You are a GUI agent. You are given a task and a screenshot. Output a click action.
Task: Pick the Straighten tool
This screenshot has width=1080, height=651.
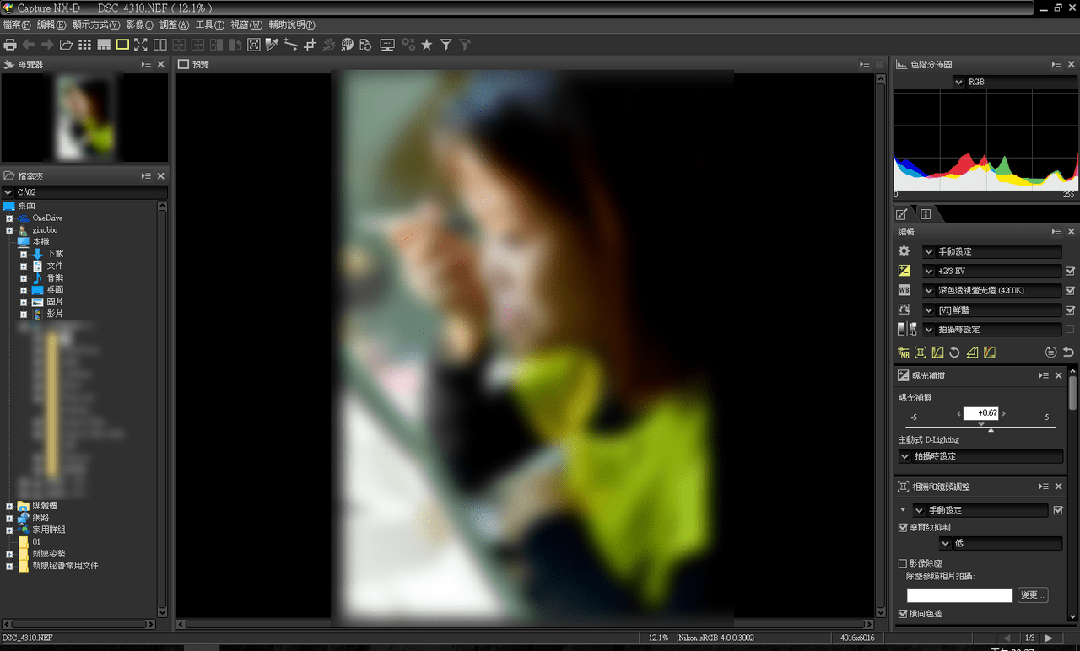290,45
